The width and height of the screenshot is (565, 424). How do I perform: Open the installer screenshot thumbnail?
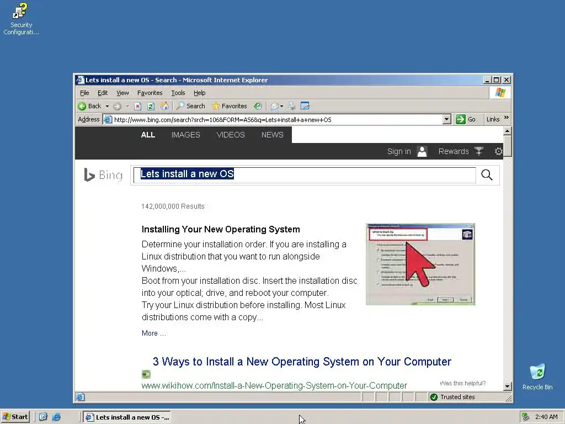pyautogui.click(x=420, y=264)
